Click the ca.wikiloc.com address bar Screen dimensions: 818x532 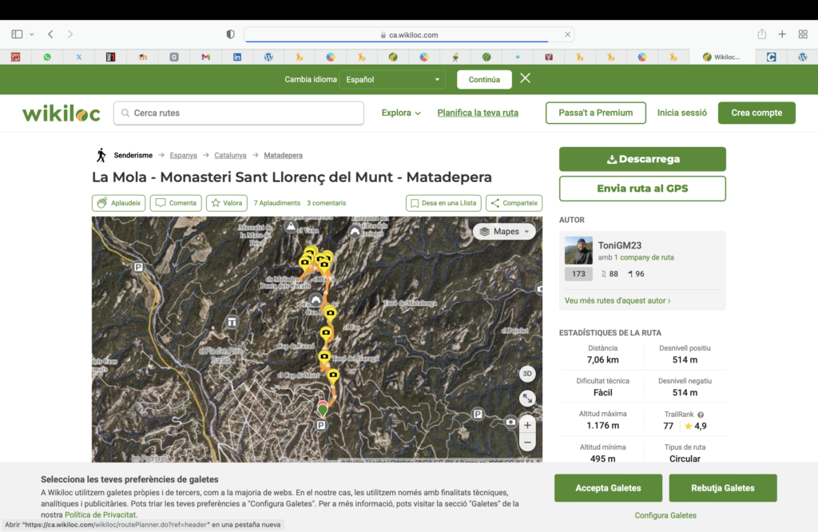tap(409, 35)
